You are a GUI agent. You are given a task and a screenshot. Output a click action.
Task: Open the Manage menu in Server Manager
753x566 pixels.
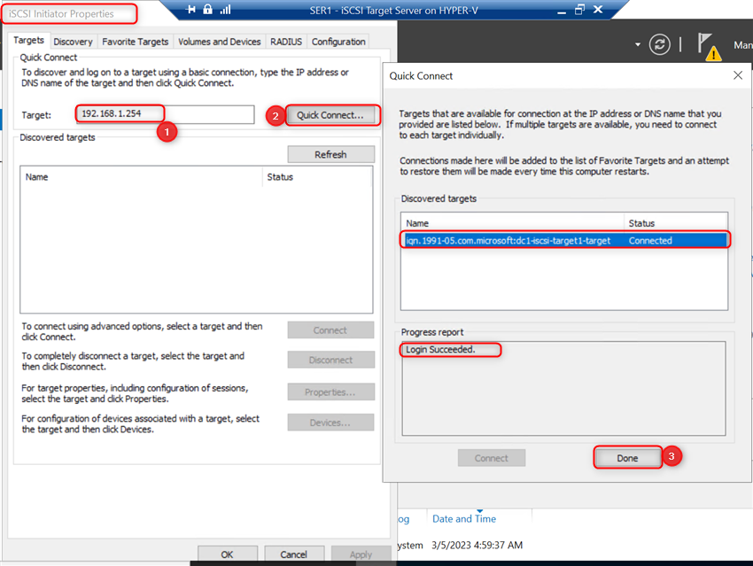[x=743, y=44]
